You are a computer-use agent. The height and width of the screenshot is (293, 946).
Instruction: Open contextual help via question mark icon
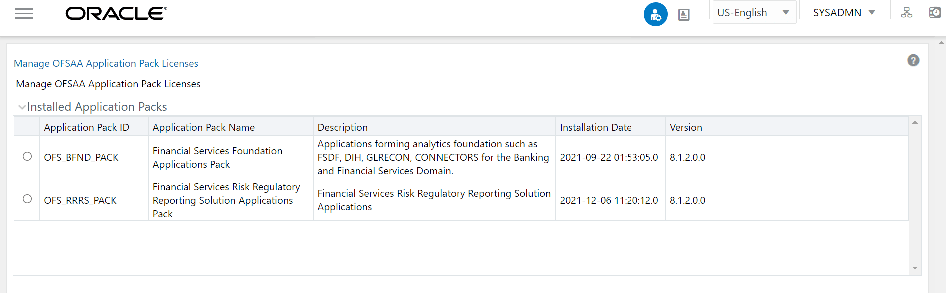(913, 60)
